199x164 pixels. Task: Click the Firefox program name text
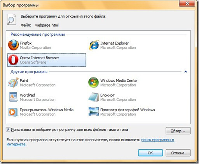coord(26,43)
